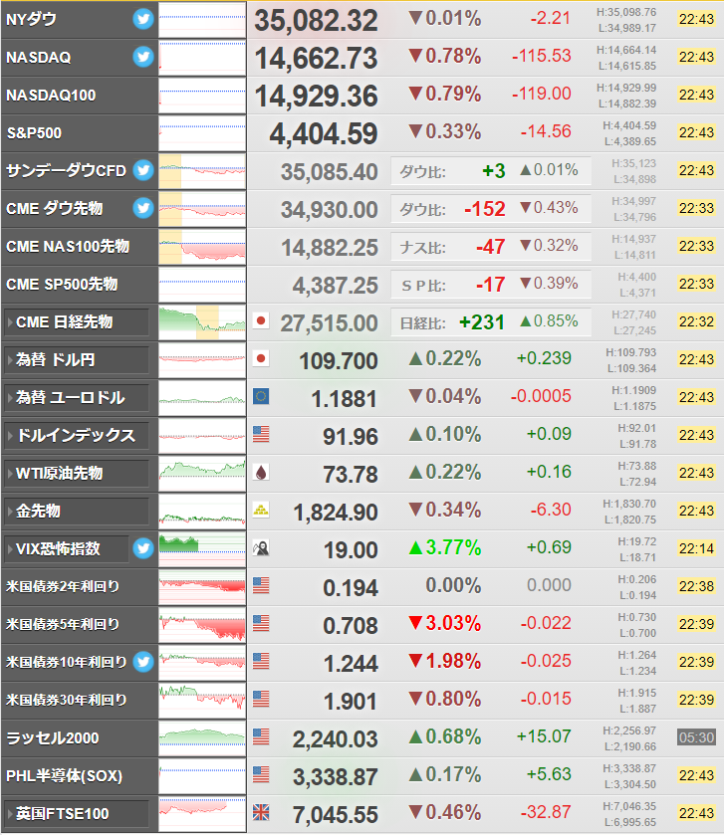The height and width of the screenshot is (835, 724).
Task: Click the NASDAQ price 14,662.73
Action: coord(316,59)
